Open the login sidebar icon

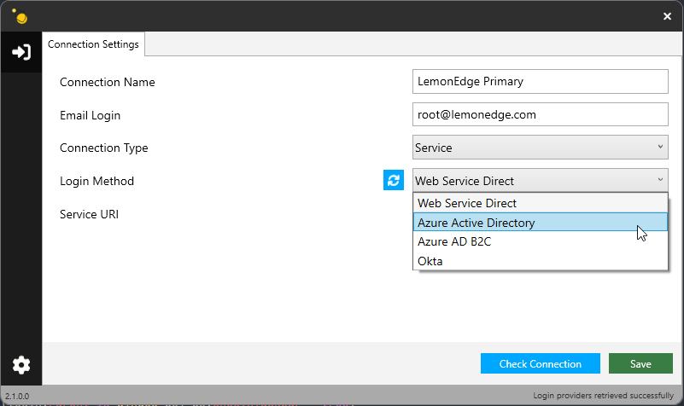pos(21,52)
